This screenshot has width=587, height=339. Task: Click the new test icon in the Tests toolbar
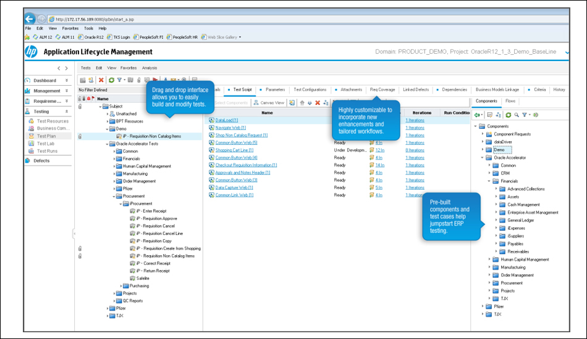[x=91, y=80]
